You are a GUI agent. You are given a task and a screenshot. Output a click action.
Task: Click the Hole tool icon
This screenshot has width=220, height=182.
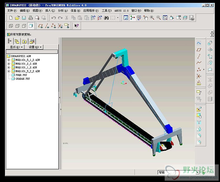[199, 122]
